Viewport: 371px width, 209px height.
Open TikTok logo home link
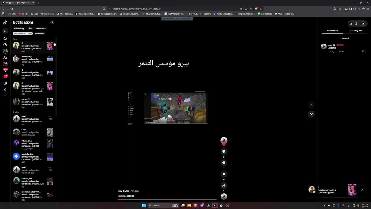tap(5, 22)
